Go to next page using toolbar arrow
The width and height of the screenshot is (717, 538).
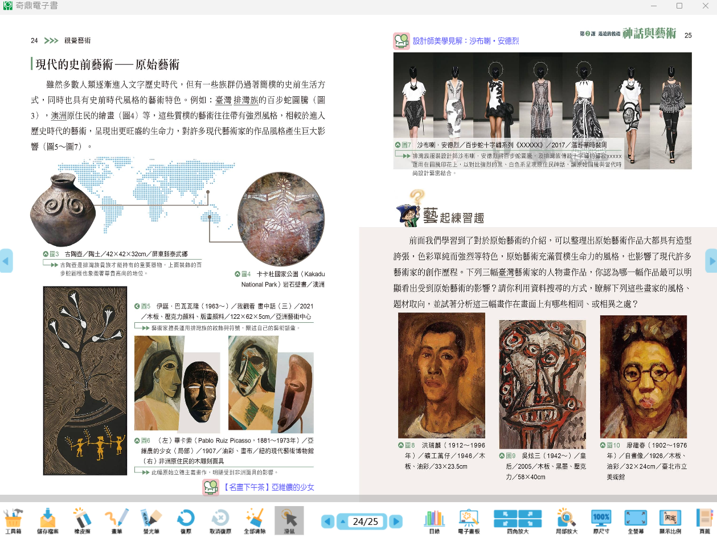[396, 521]
